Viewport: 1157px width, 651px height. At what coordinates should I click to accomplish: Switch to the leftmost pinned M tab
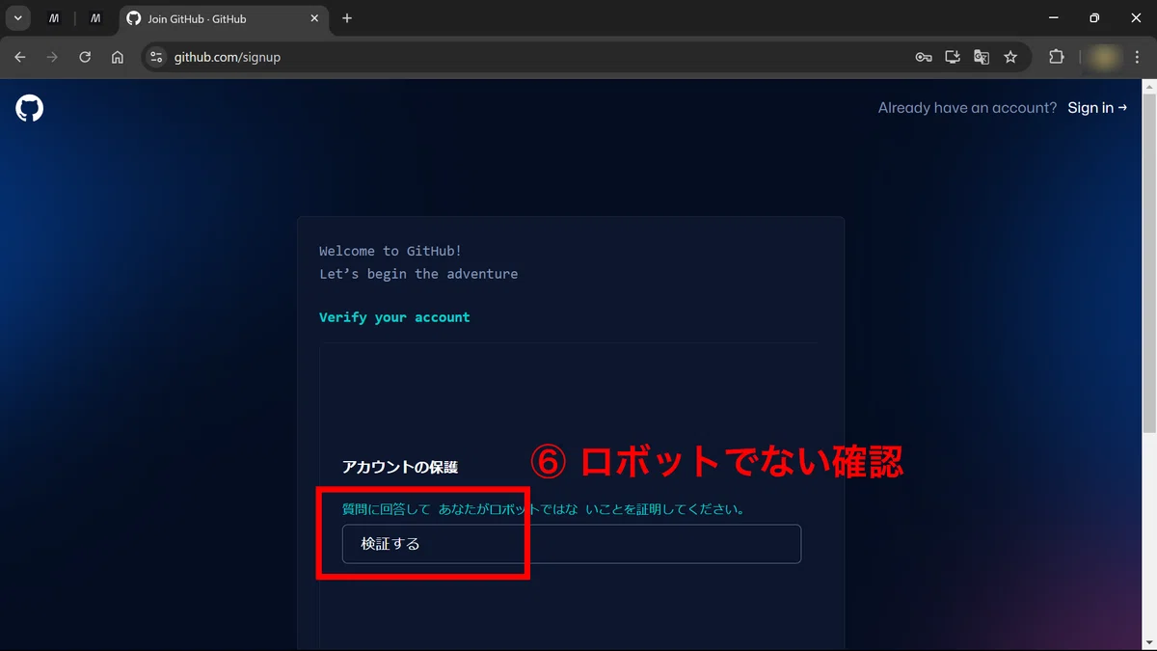coord(54,18)
